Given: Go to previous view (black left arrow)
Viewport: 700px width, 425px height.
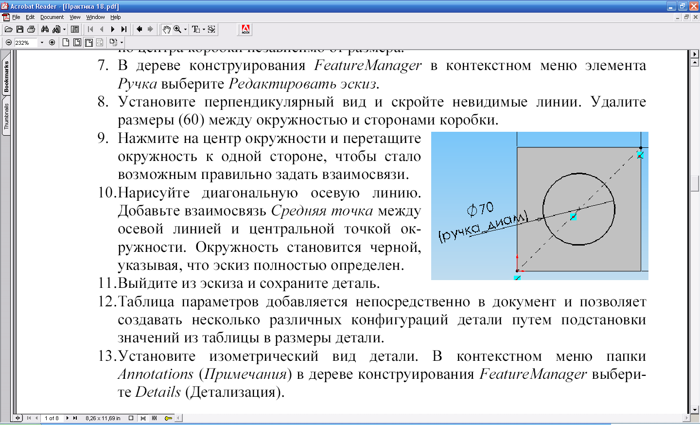Looking at the screenshot, I should (x=140, y=30).
